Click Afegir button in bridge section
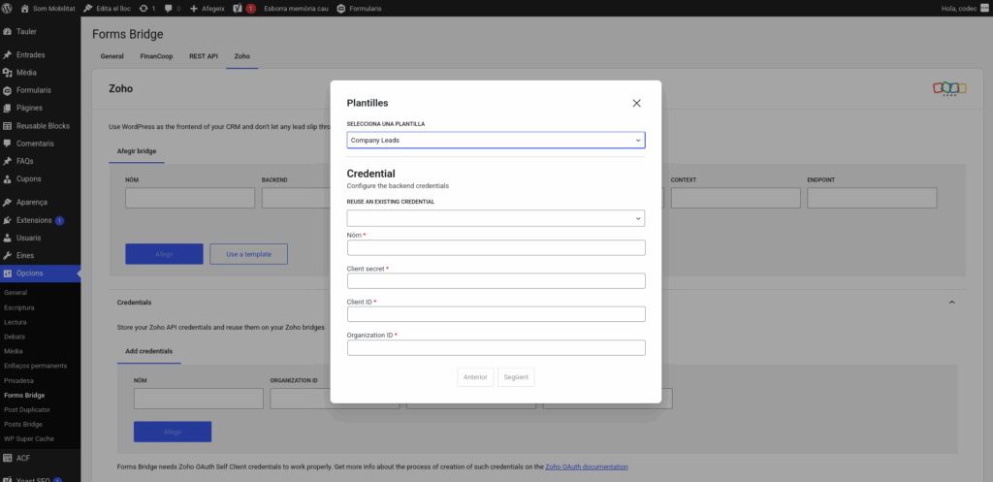Viewport: 993px width, 482px height. tap(164, 254)
